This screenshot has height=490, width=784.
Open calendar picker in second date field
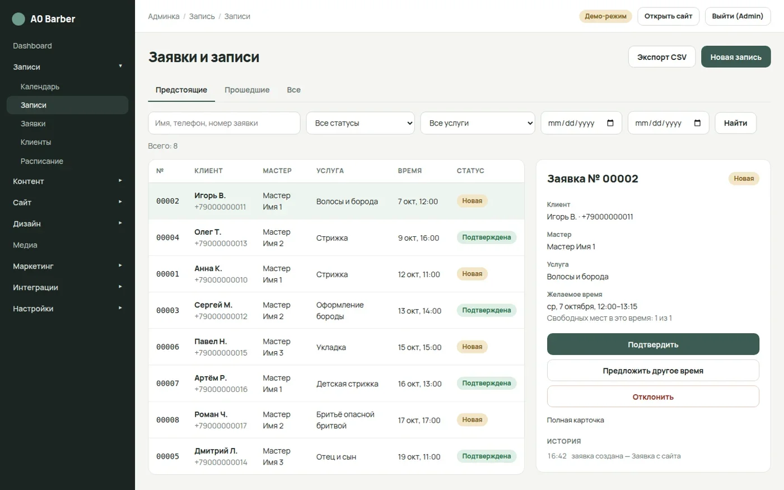697,123
